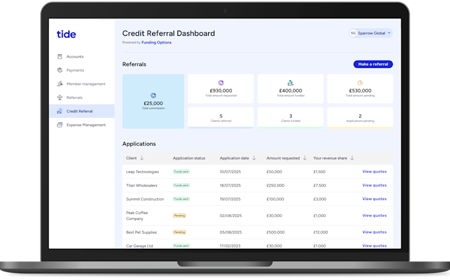Click the £930,000 total amount requested value
Screen dimensions: 450x280
point(221,91)
